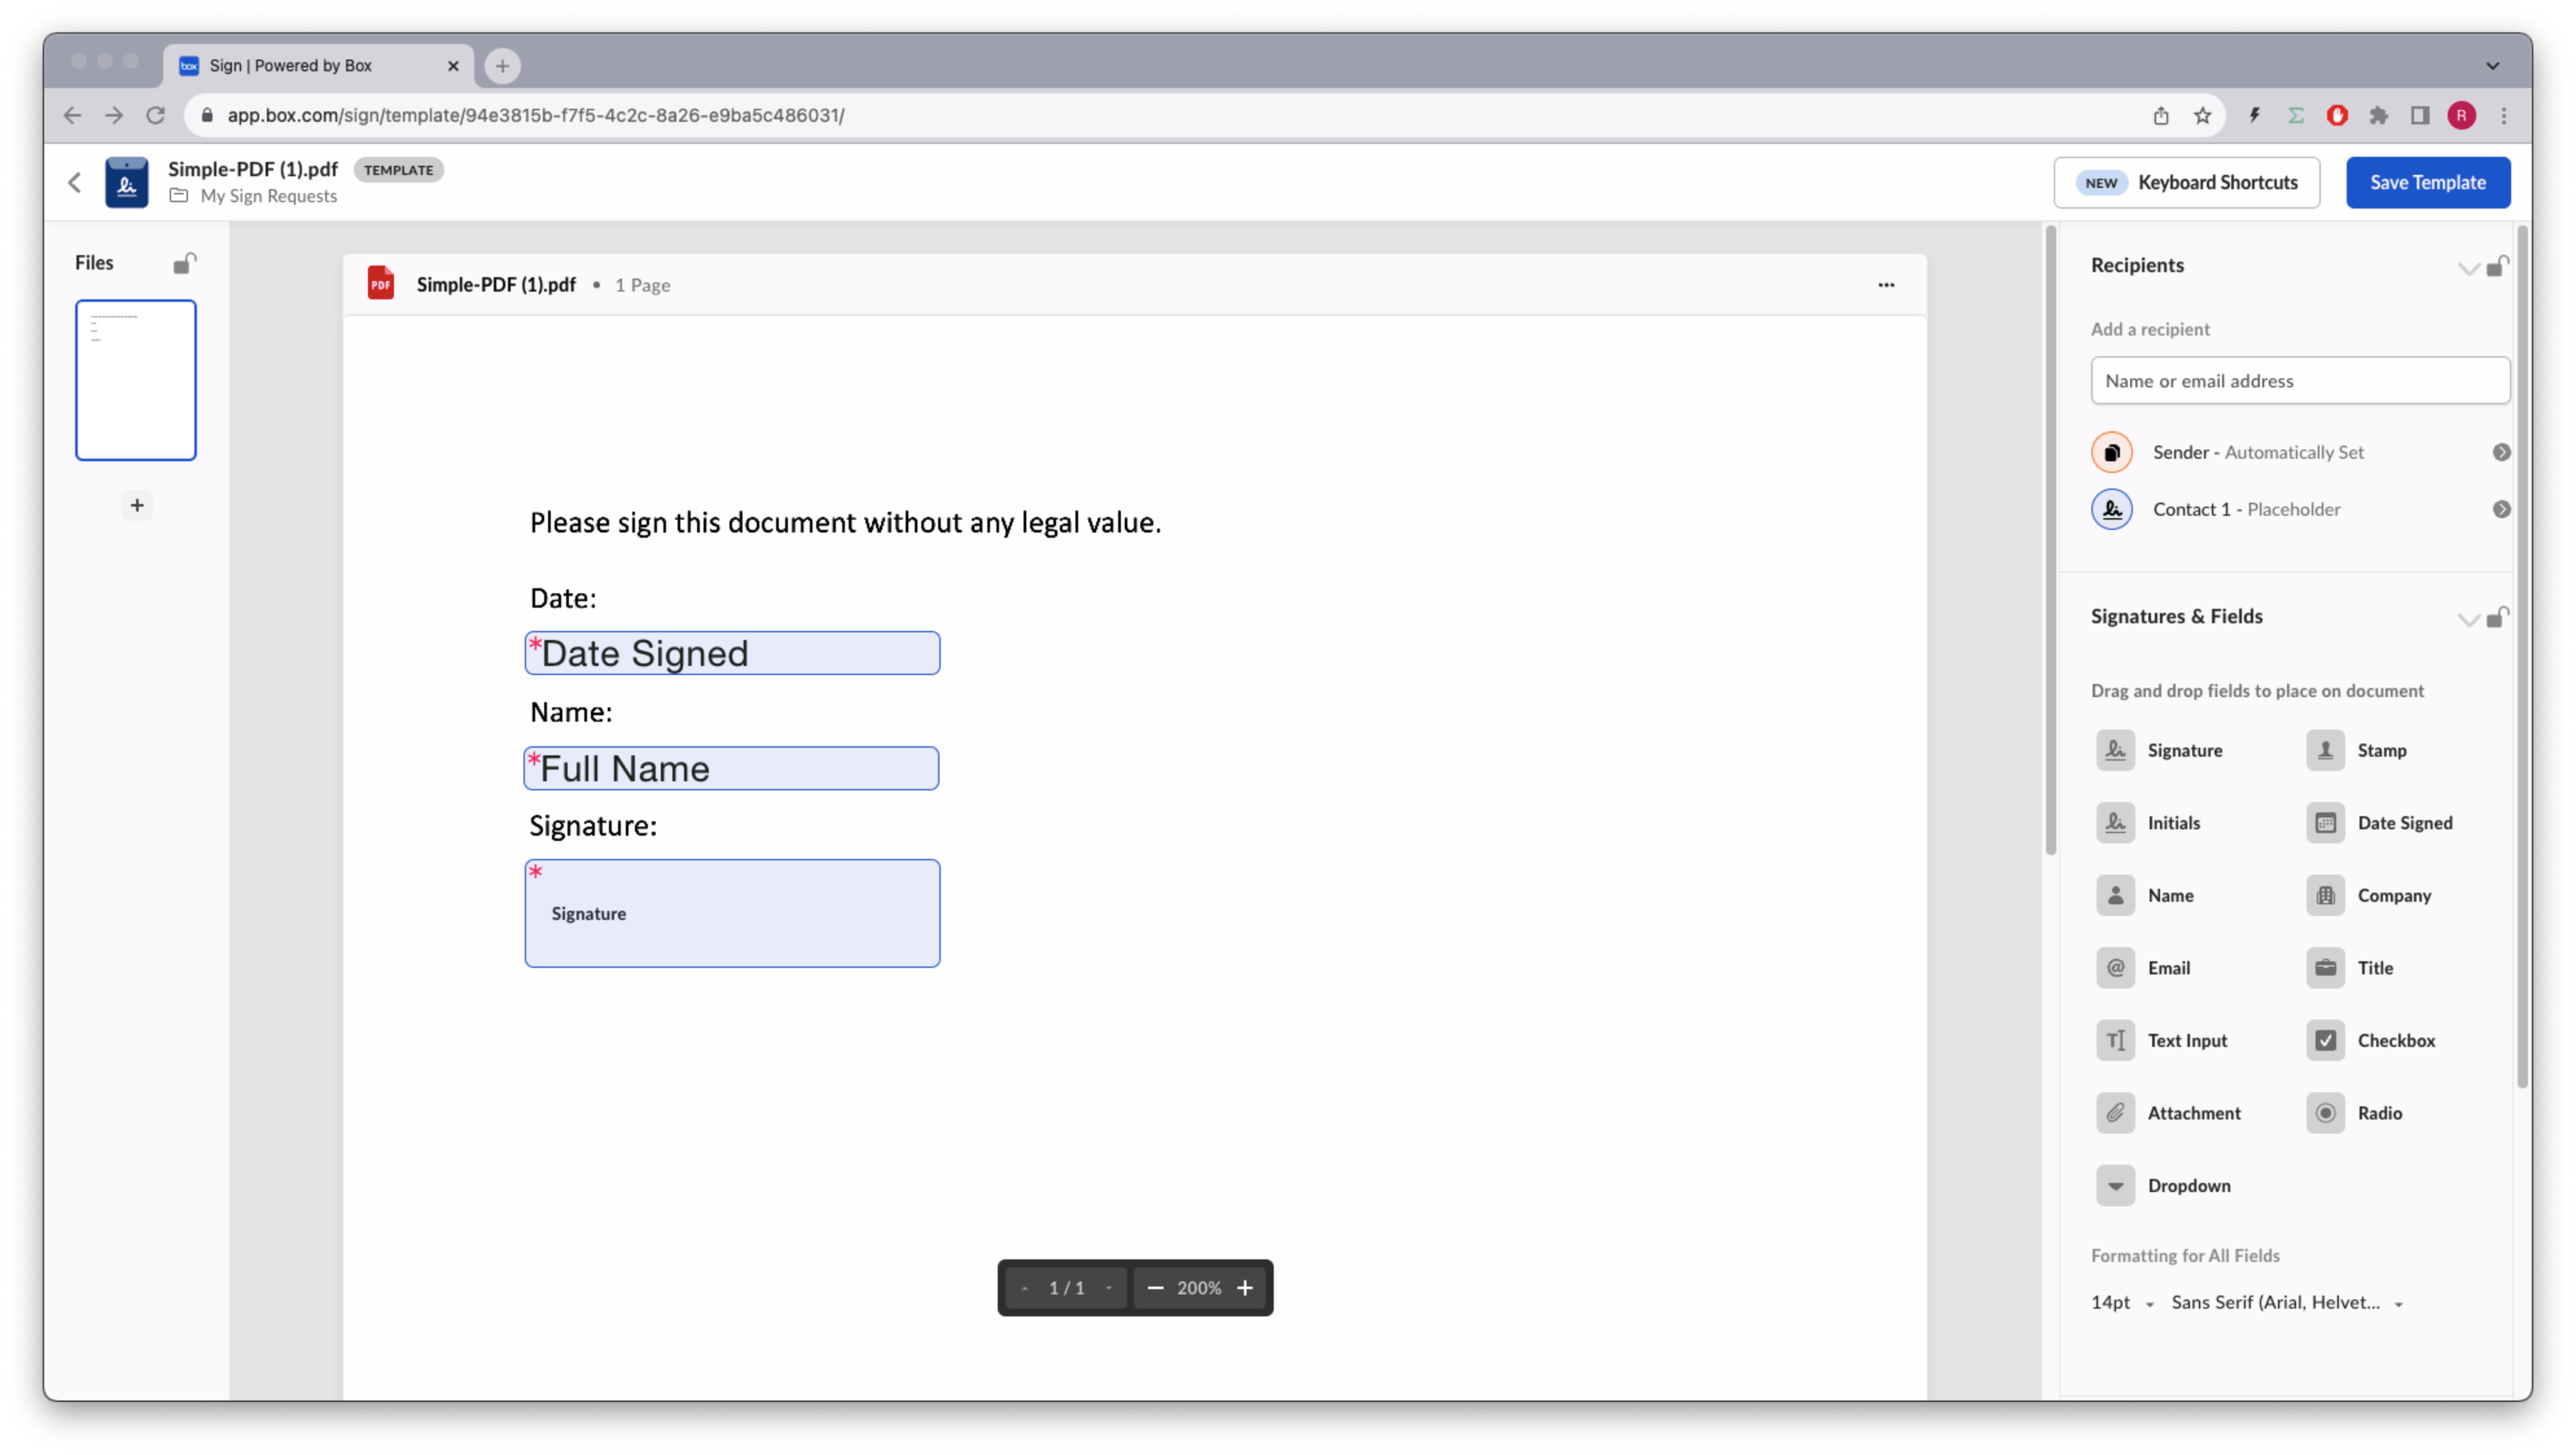Select the Attachment field tool

point(2194,1113)
